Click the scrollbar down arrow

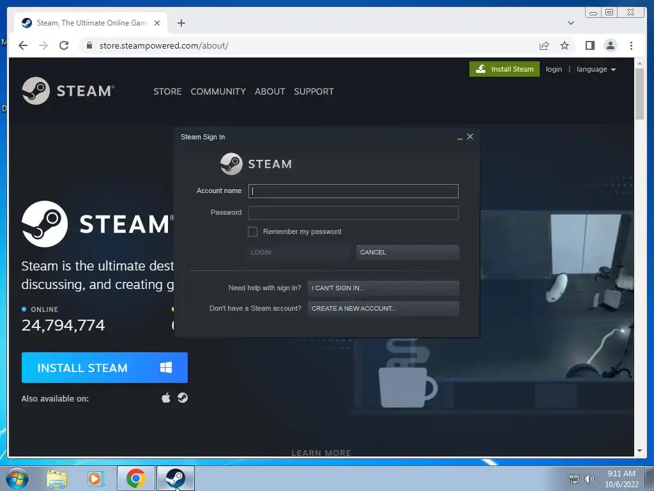coord(639,451)
